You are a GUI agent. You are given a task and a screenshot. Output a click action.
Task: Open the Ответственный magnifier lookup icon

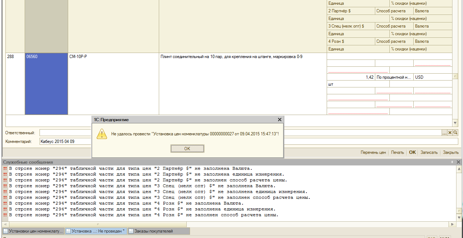455,133
